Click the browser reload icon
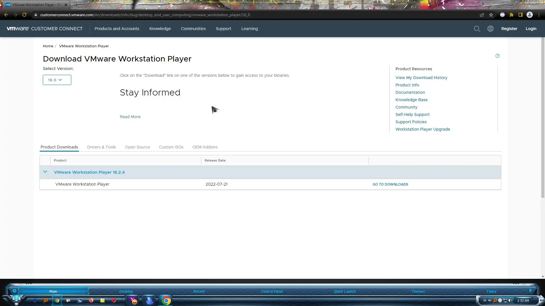This screenshot has height=306, width=545. [24, 15]
